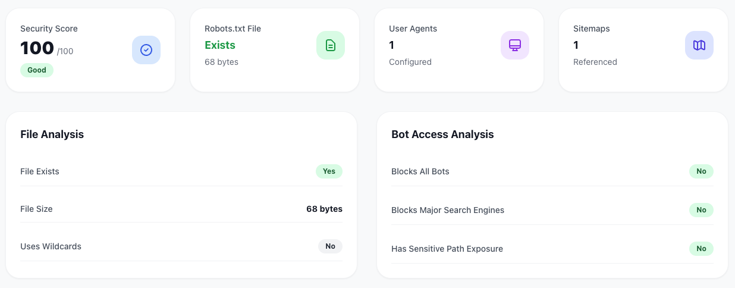Click the Has Sensitive Path Exposure label
The height and width of the screenshot is (288, 735).
[447, 249]
